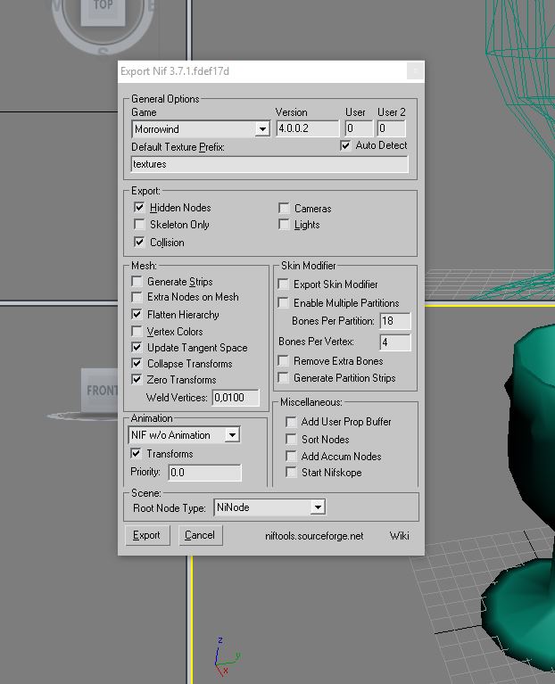
Task: Open the Game dropdown showing Morrowind
Action: tap(201, 129)
